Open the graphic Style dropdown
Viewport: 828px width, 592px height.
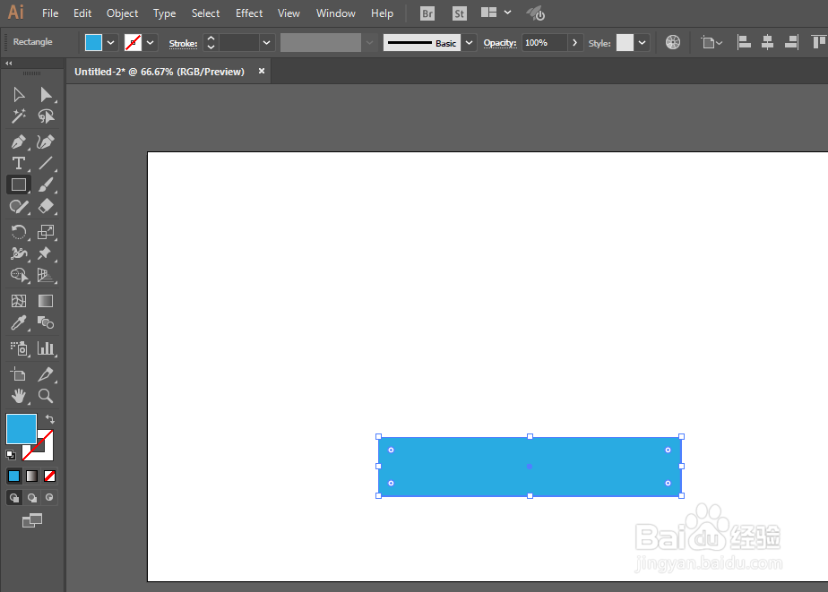[x=643, y=43]
